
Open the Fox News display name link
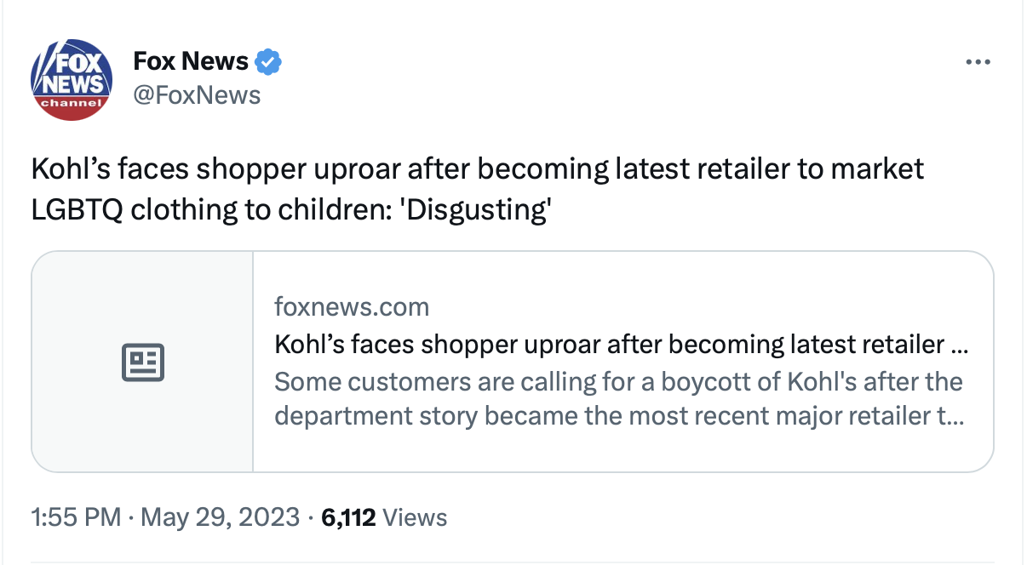(191, 61)
